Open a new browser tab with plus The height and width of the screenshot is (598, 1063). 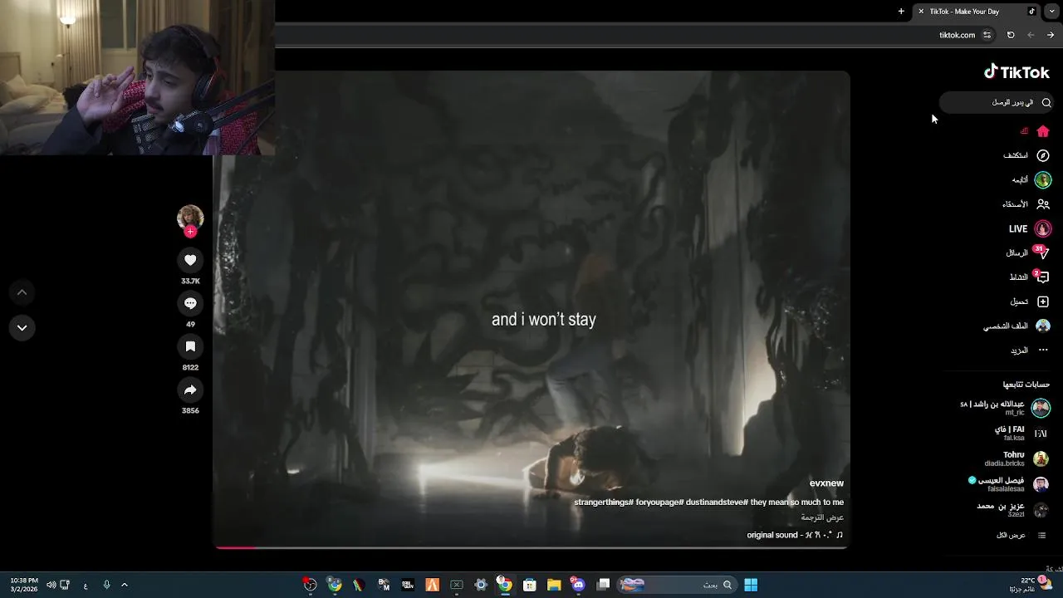pos(901,11)
